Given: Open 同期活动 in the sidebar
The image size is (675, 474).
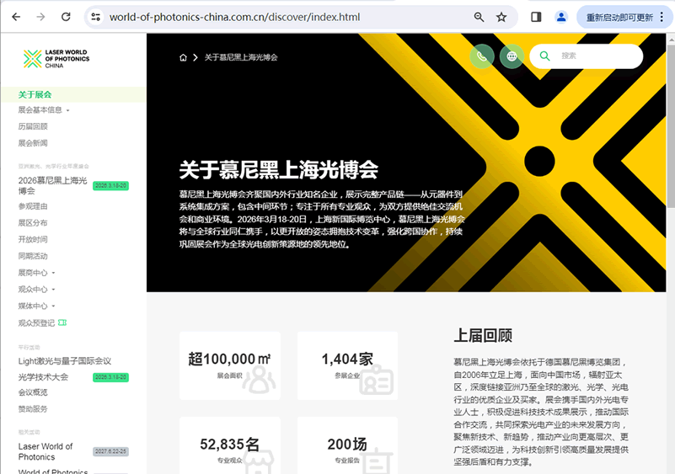Looking at the screenshot, I should 33,256.
